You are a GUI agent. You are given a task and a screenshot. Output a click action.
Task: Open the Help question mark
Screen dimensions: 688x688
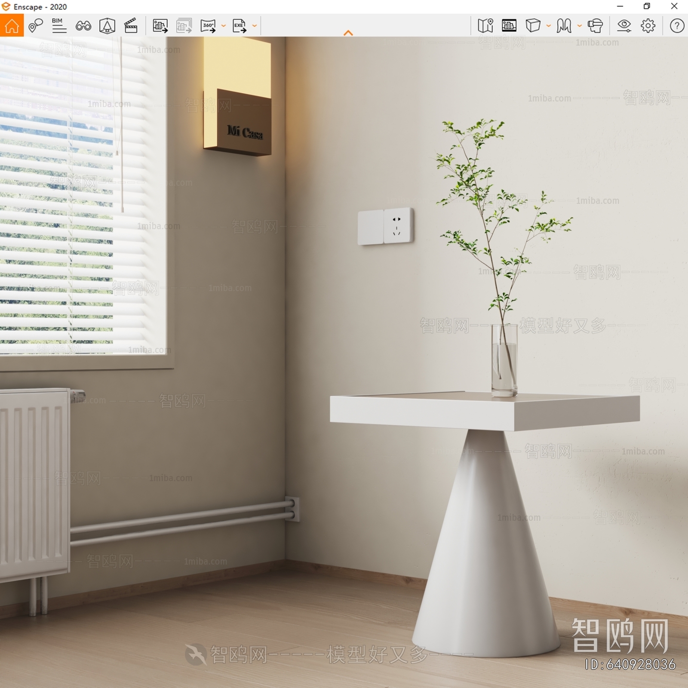click(x=677, y=26)
